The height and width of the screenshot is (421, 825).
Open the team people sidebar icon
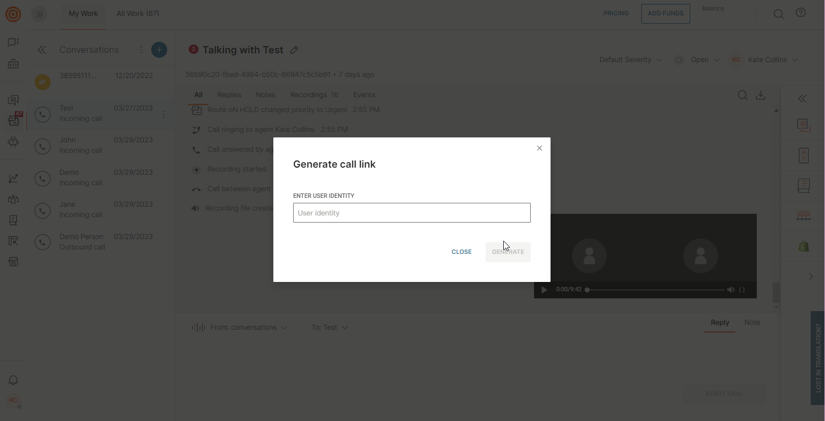click(13, 200)
